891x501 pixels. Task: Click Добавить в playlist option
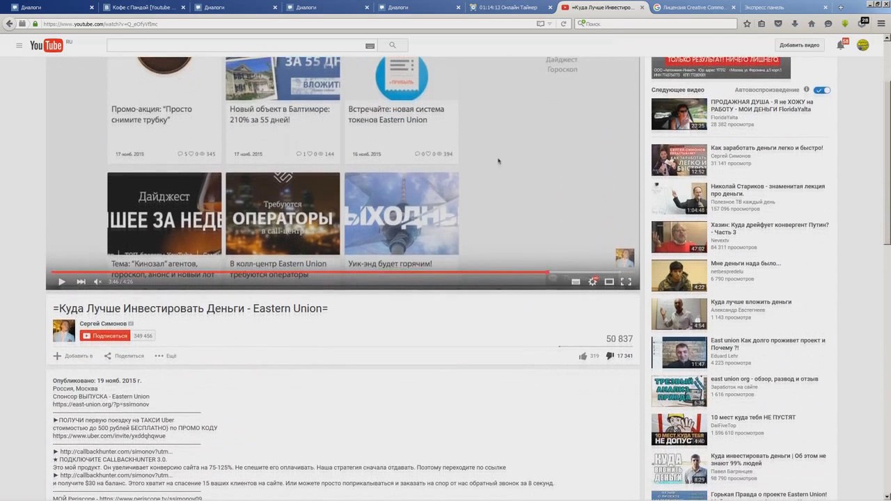click(73, 356)
